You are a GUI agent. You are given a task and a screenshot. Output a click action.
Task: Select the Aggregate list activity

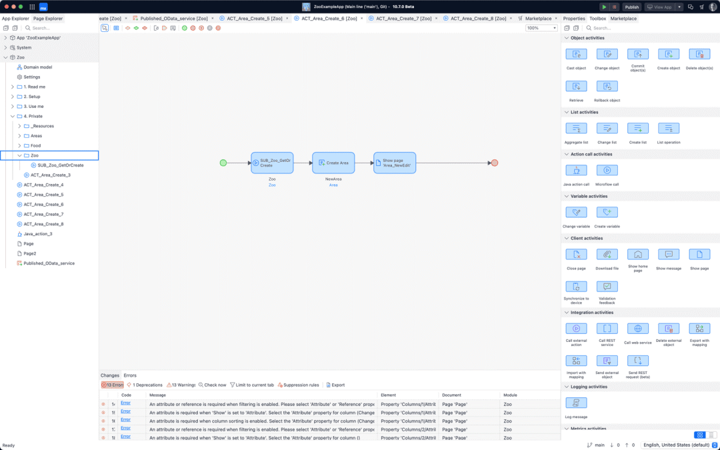tap(576, 128)
